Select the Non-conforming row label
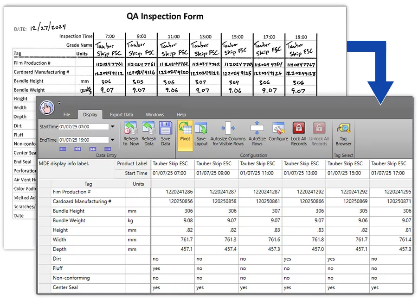This screenshot has width=418, height=299. [x=71, y=278]
